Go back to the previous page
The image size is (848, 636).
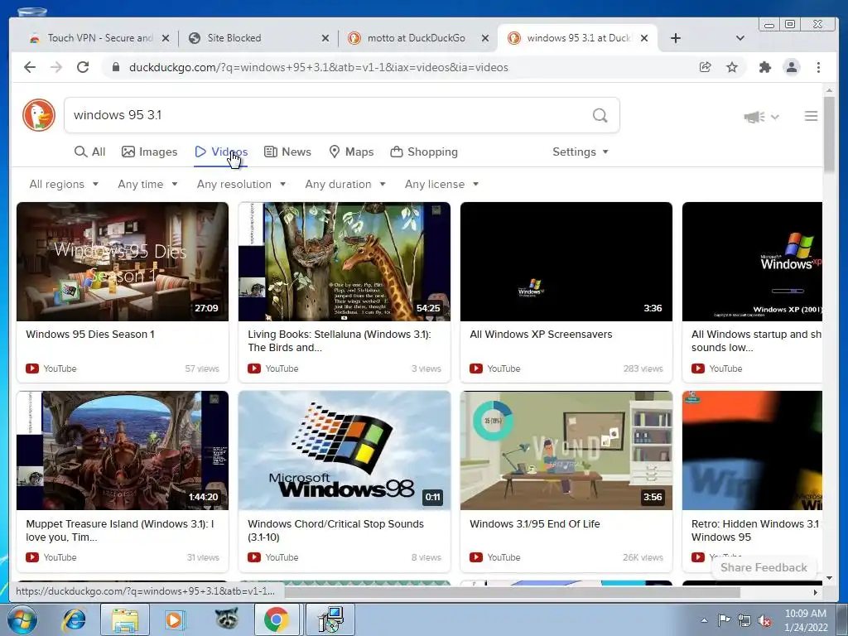(30, 67)
